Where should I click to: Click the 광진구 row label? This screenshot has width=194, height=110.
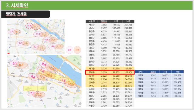[x=92, y=45]
